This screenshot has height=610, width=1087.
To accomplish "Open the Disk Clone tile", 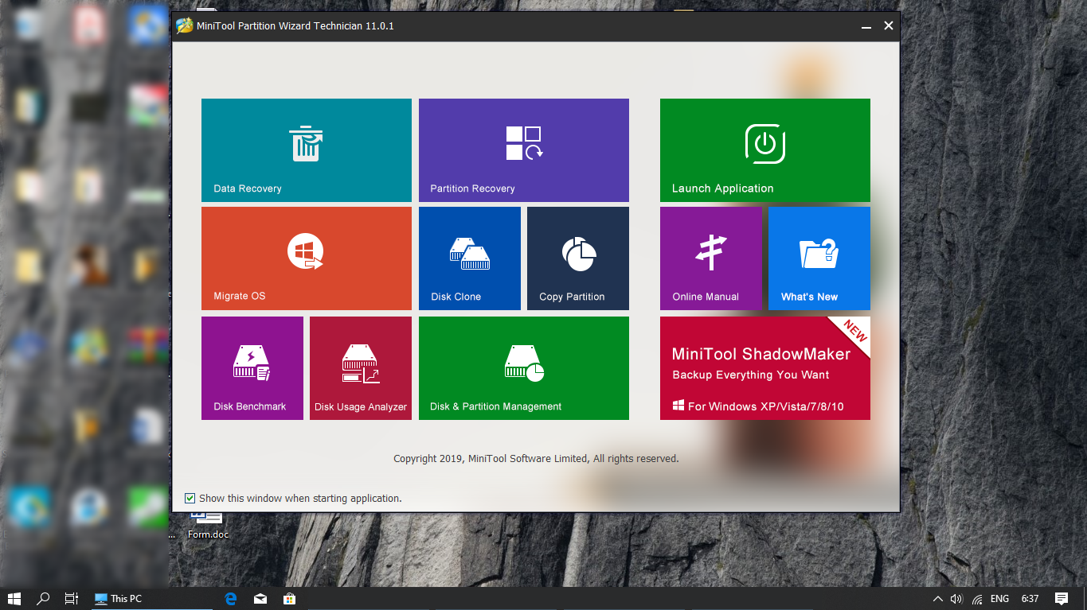I will point(470,258).
